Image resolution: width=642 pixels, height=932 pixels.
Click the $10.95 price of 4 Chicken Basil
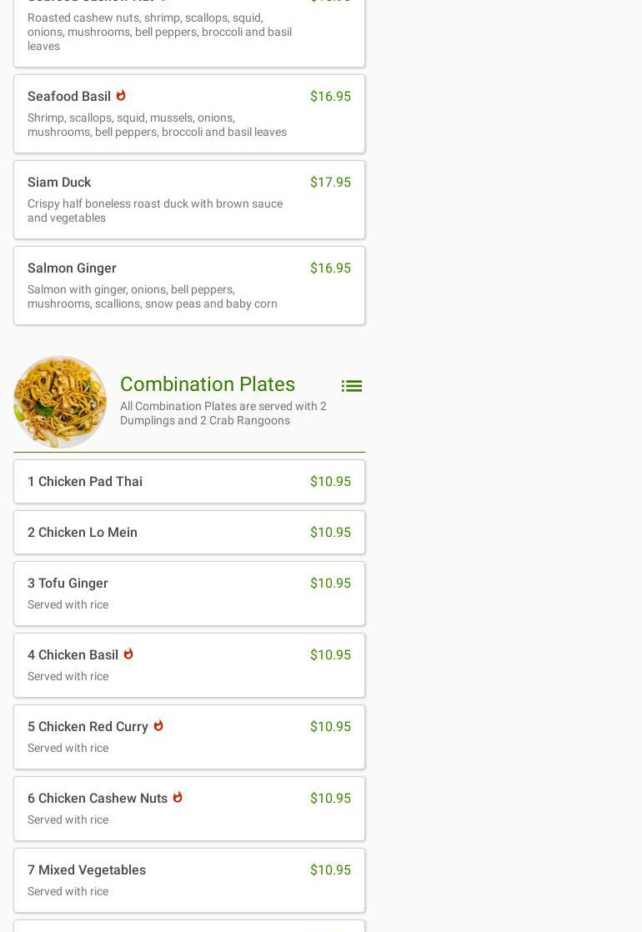click(x=330, y=655)
